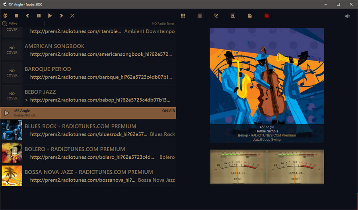
Task: Select the BAROQUE PERIOD station
Action: 48,69
